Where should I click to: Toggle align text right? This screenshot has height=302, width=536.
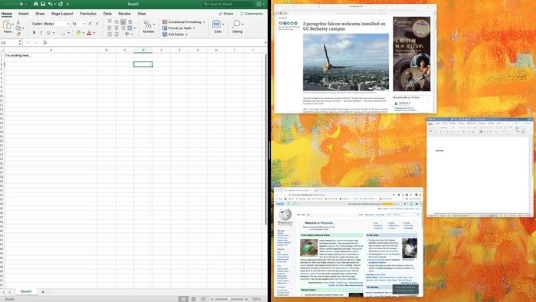tap(123, 28)
